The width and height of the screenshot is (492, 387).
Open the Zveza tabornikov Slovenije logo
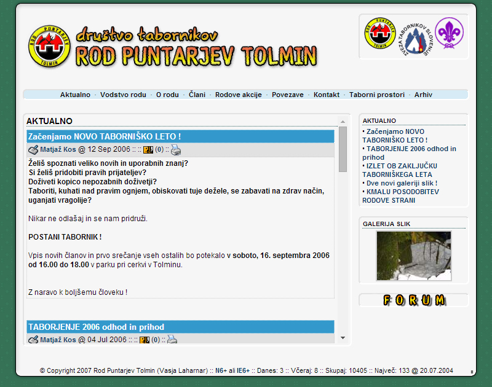pos(415,39)
